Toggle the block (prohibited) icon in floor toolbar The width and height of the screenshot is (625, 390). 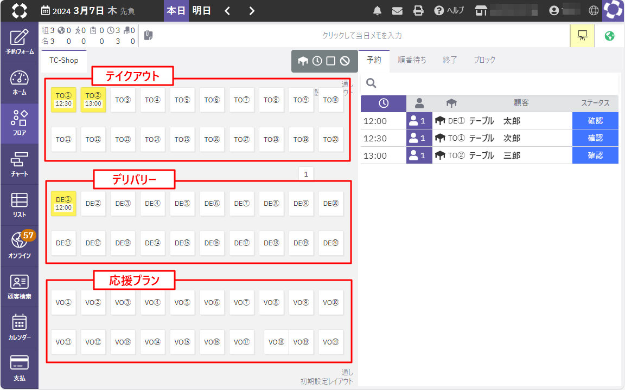coord(345,61)
